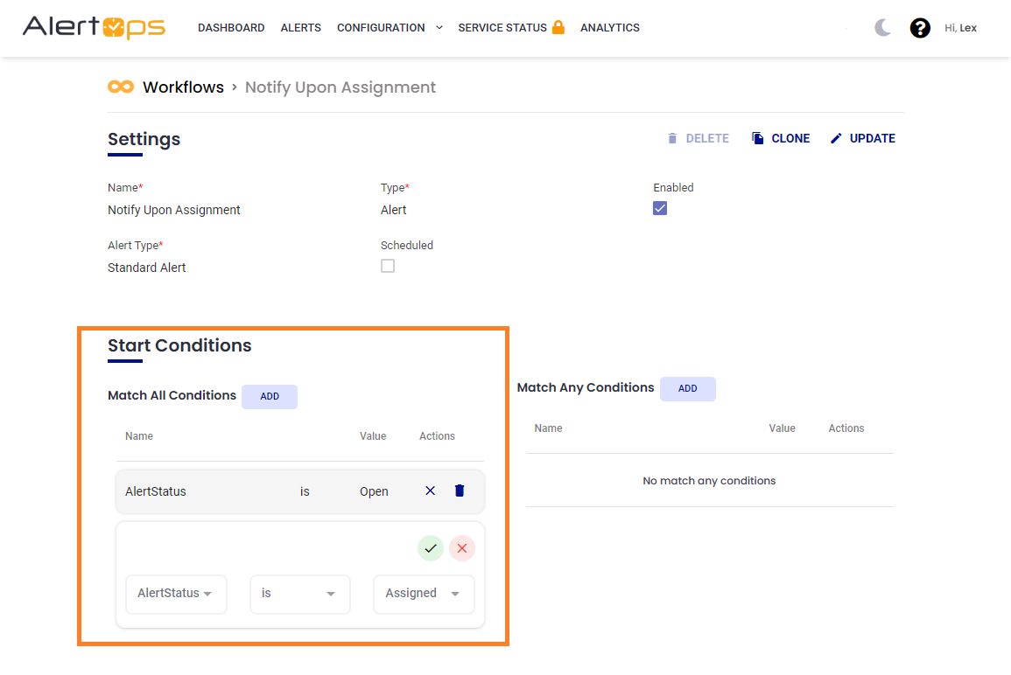
Task: Uncheck the Enabled checkbox
Action: (x=660, y=208)
